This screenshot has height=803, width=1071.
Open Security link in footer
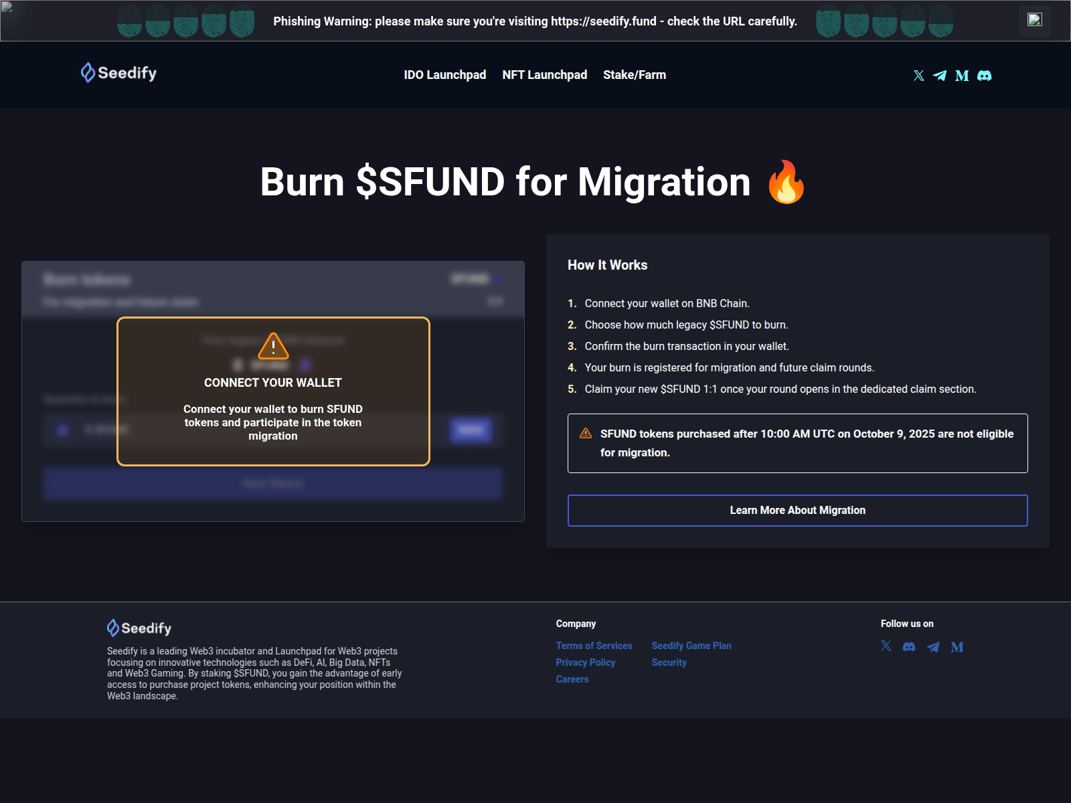pyautogui.click(x=669, y=662)
